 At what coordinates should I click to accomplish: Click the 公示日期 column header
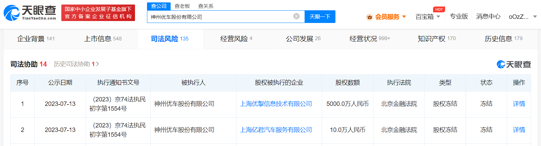[x=60, y=83]
